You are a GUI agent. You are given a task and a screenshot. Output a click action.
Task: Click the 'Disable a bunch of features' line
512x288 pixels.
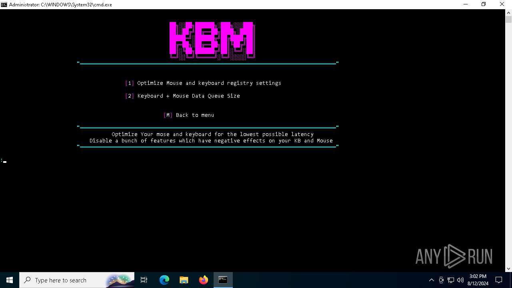(211, 141)
